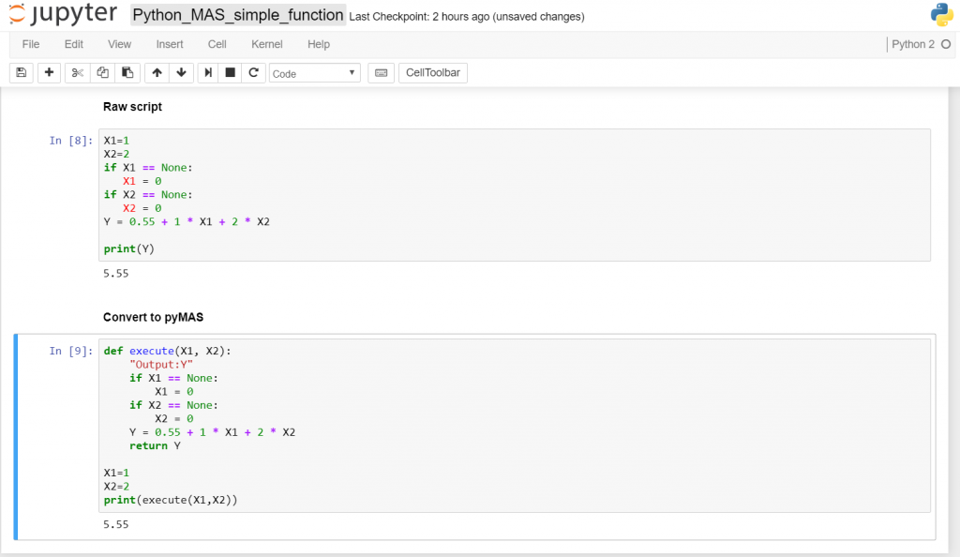
Task: Open the Help menu
Action: [318, 44]
